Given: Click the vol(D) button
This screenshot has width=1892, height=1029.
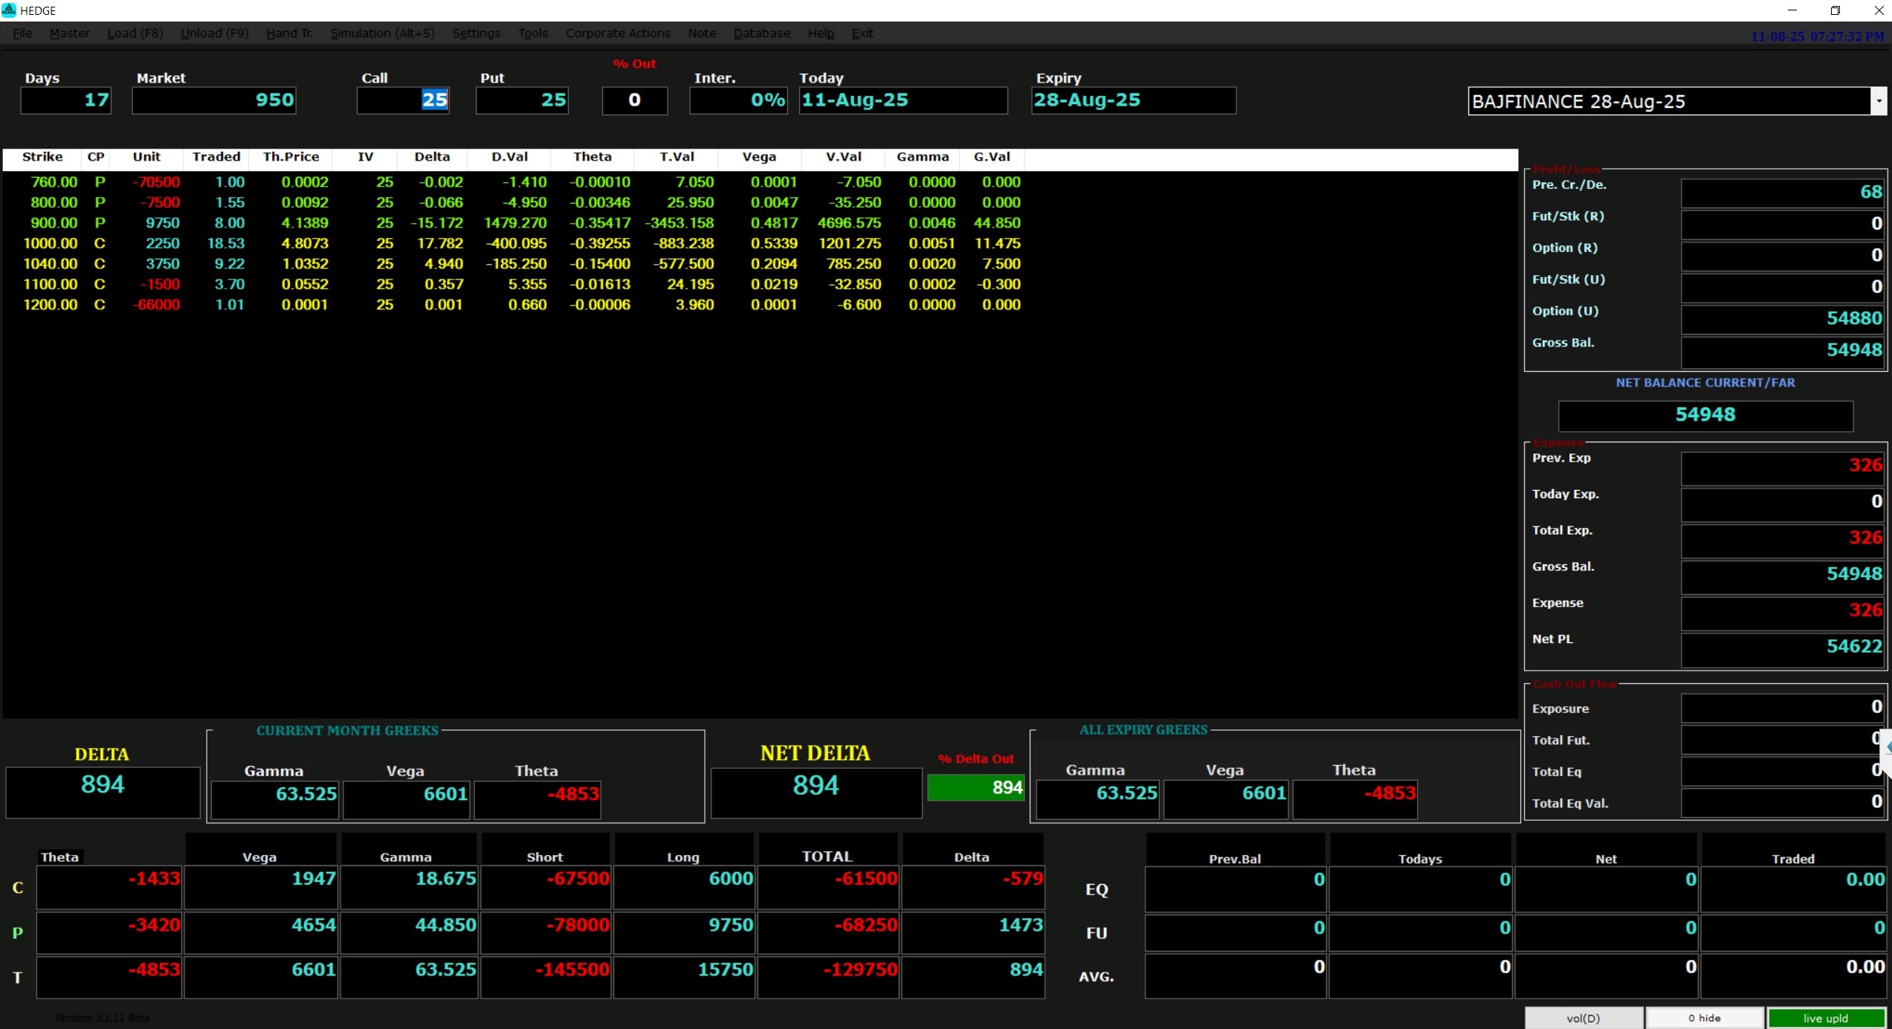Looking at the screenshot, I should coord(1583,1018).
